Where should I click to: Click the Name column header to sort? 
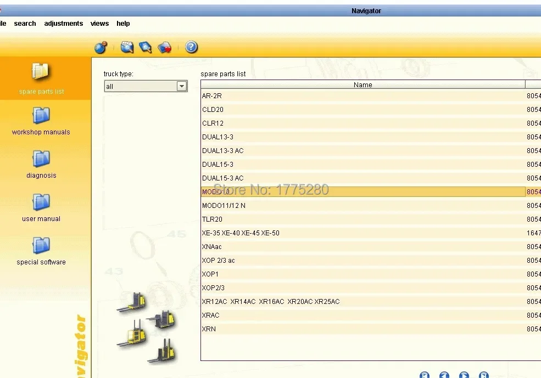tap(362, 84)
